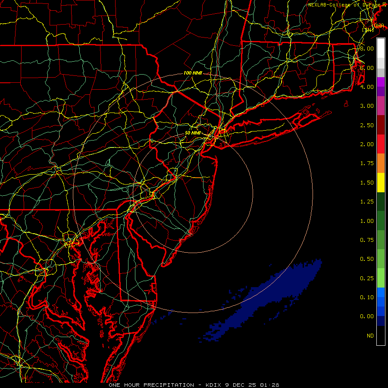Pick the lightest green swatch above 0.25

click(381, 278)
